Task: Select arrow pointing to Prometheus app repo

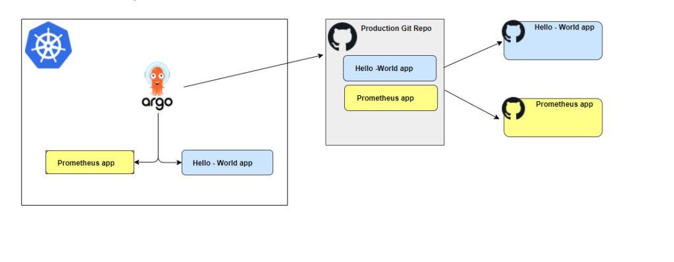Action: [x=472, y=104]
